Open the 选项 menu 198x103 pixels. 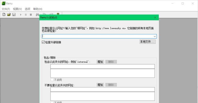pyautogui.click(x=27, y=9)
